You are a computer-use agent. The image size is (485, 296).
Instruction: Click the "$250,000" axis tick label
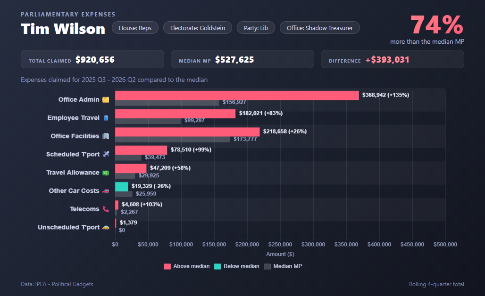(280, 244)
